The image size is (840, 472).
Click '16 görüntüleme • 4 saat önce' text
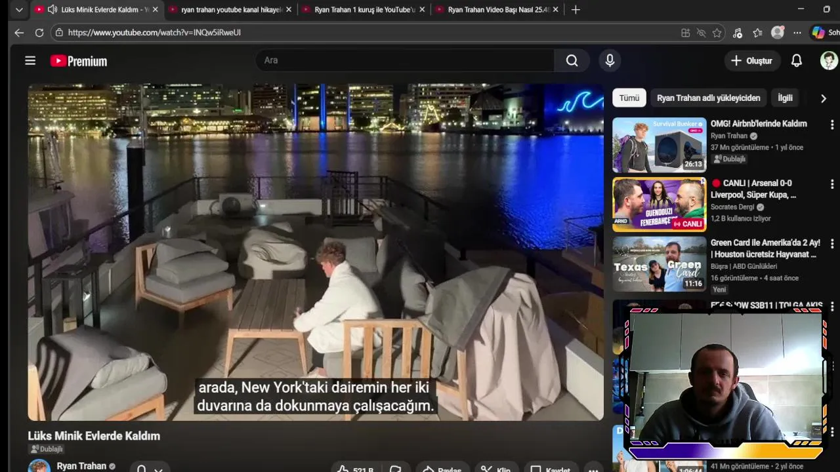[x=755, y=278]
